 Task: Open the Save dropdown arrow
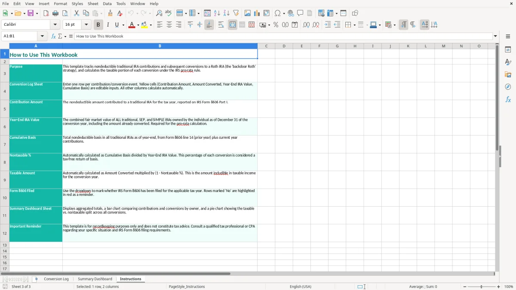(37, 13)
